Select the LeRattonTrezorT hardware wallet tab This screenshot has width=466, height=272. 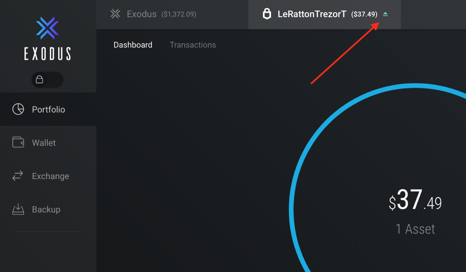pos(325,14)
